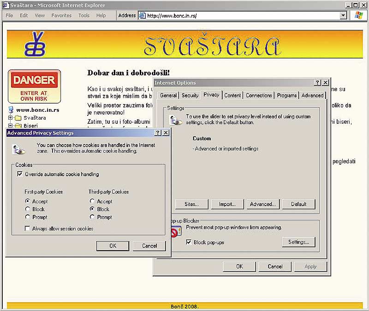The height and width of the screenshot is (311, 369).
Task: Switch to the Security tab
Action: [x=190, y=95]
